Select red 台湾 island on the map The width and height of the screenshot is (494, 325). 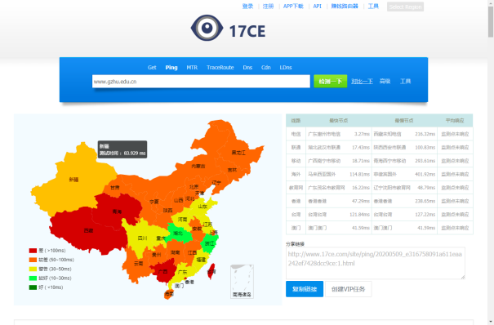(211, 271)
